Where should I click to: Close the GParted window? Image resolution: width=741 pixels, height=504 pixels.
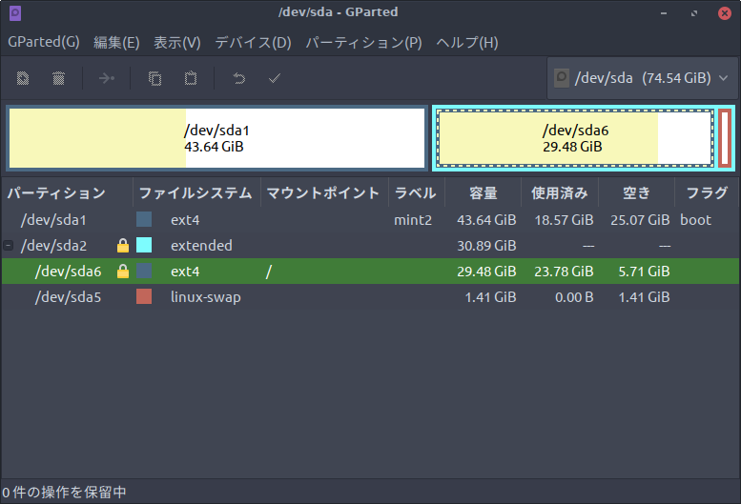pyautogui.click(x=725, y=13)
